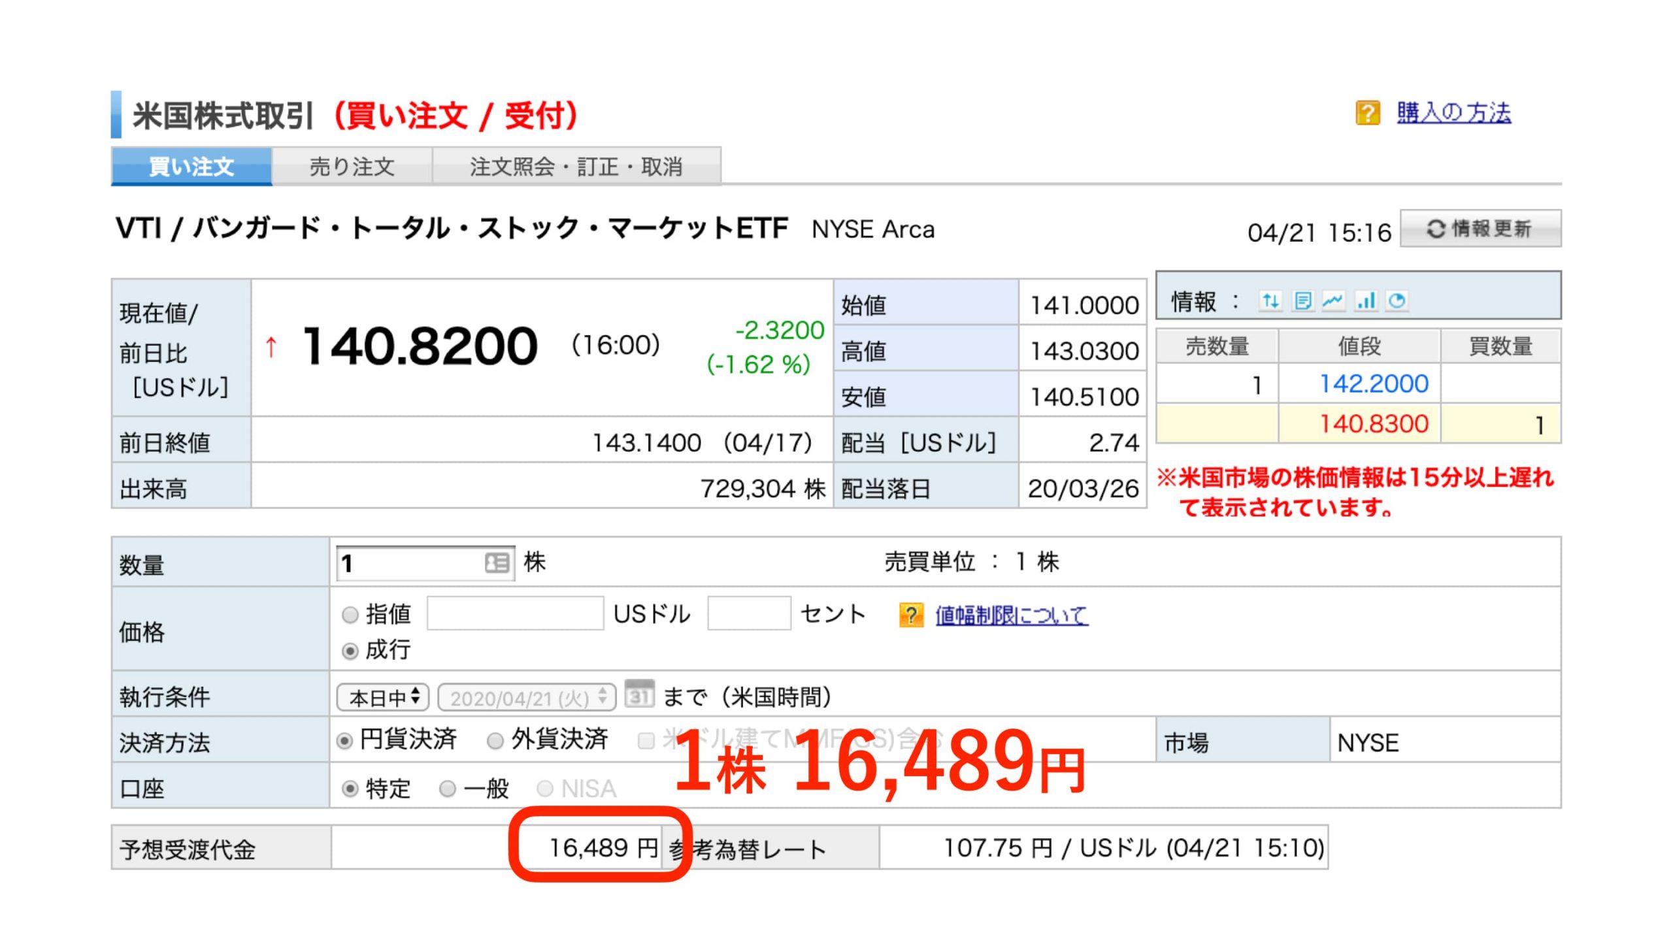Image resolution: width=1673 pixels, height=933 pixels.
Task: Open the pie chart info icon
Action: [x=1397, y=301]
